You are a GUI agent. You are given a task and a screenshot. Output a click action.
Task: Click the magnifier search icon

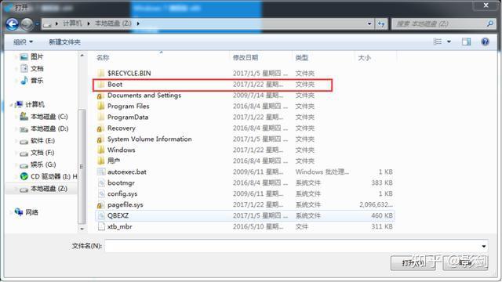[489, 23]
